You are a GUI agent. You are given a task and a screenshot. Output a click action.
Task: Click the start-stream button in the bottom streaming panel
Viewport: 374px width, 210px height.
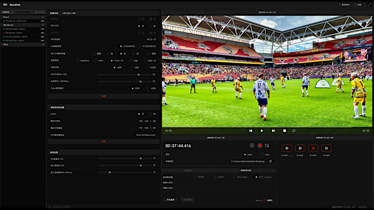tap(170, 200)
